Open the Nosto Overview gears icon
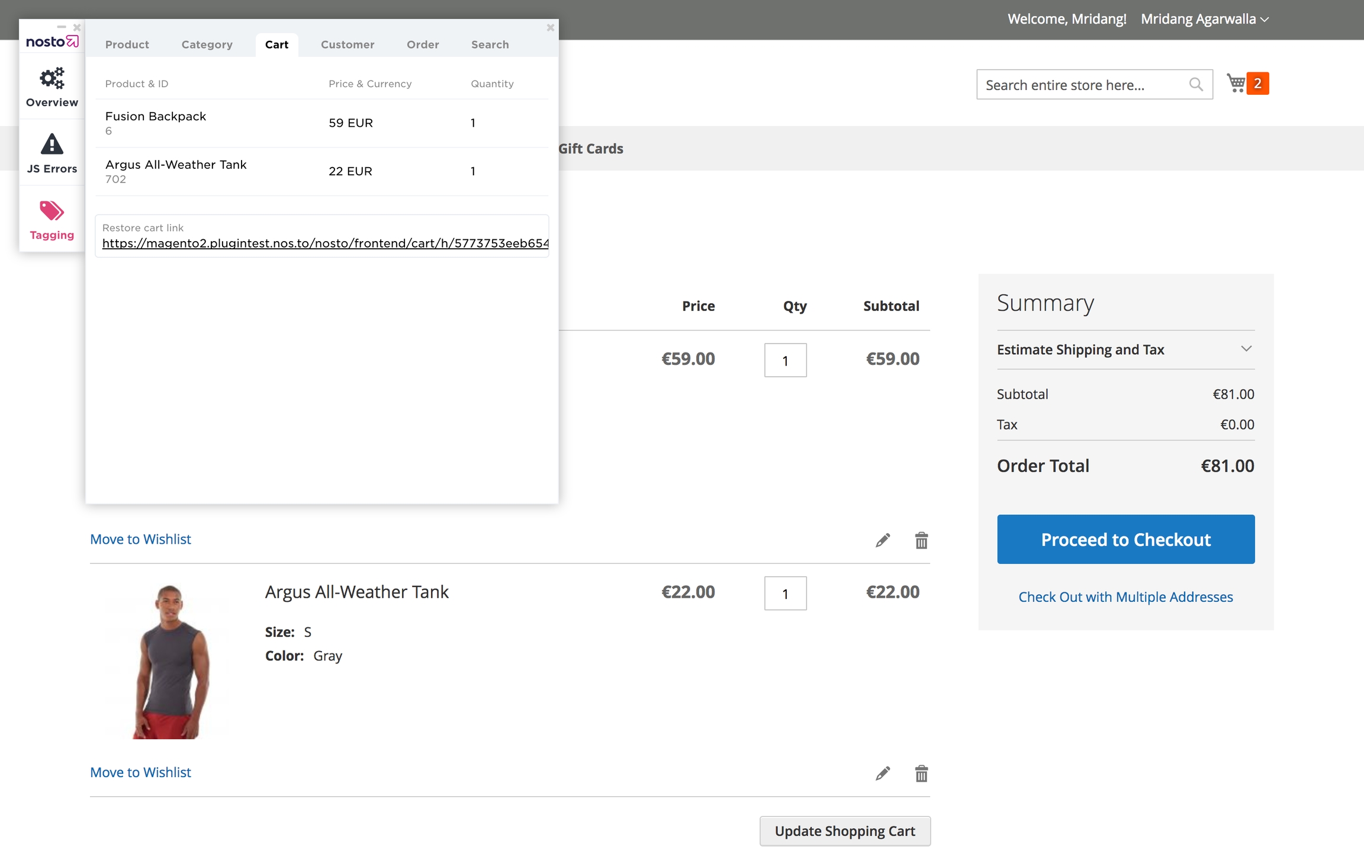Screen dimensions: 1364x853 tap(52, 79)
